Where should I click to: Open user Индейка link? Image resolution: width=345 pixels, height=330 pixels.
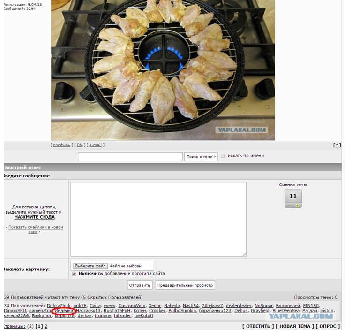pyautogui.click(x=64, y=311)
